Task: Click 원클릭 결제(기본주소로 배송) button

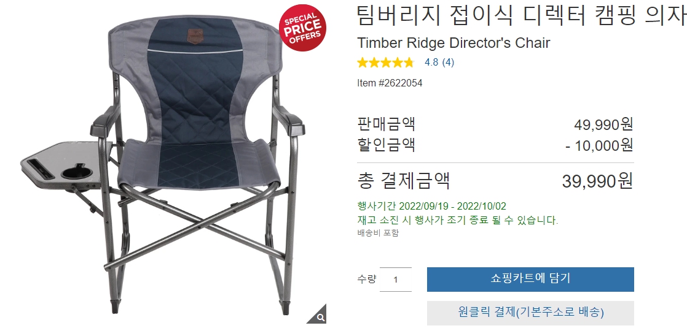Action: pos(530,313)
